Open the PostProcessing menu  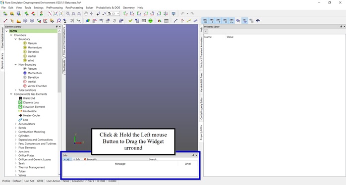(74, 7)
